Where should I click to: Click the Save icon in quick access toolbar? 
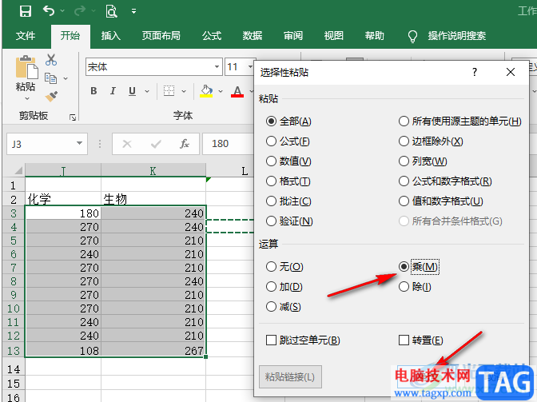pos(26,11)
